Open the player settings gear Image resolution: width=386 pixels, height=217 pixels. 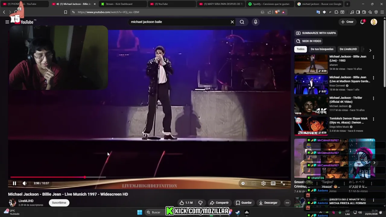263,183
